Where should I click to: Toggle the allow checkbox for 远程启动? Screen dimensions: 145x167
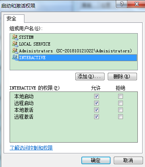pyautogui.click(x=97, y=103)
